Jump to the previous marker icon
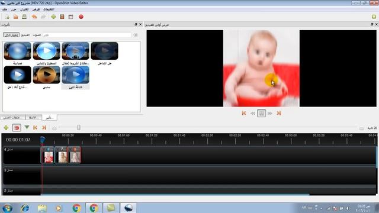Image resolution: width=379 pixels, height=213 pixels. tap(36, 128)
